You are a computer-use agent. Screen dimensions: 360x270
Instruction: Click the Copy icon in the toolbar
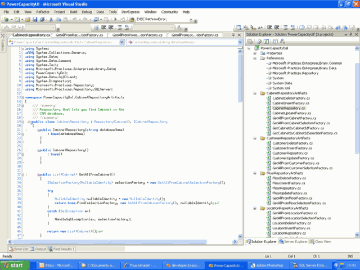click(x=58, y=20)
